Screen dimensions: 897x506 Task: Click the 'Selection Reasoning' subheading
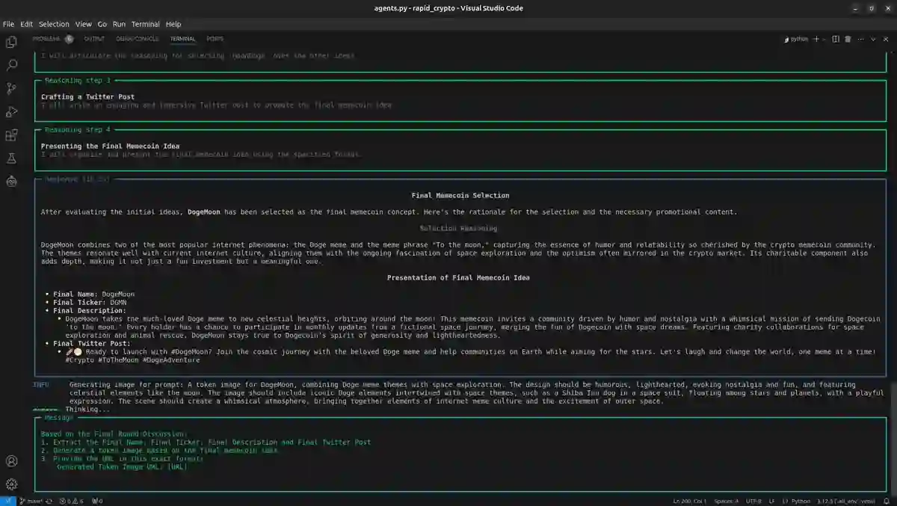458,229
